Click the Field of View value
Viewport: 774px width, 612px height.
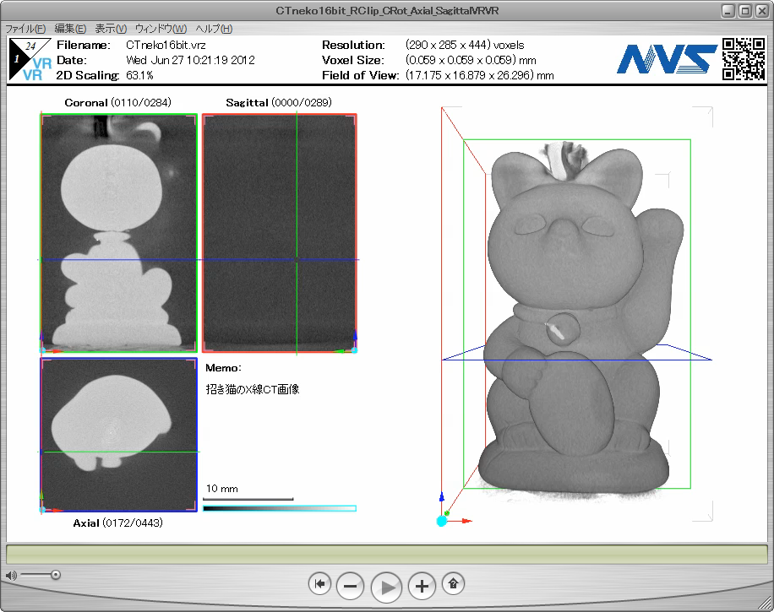480,75
